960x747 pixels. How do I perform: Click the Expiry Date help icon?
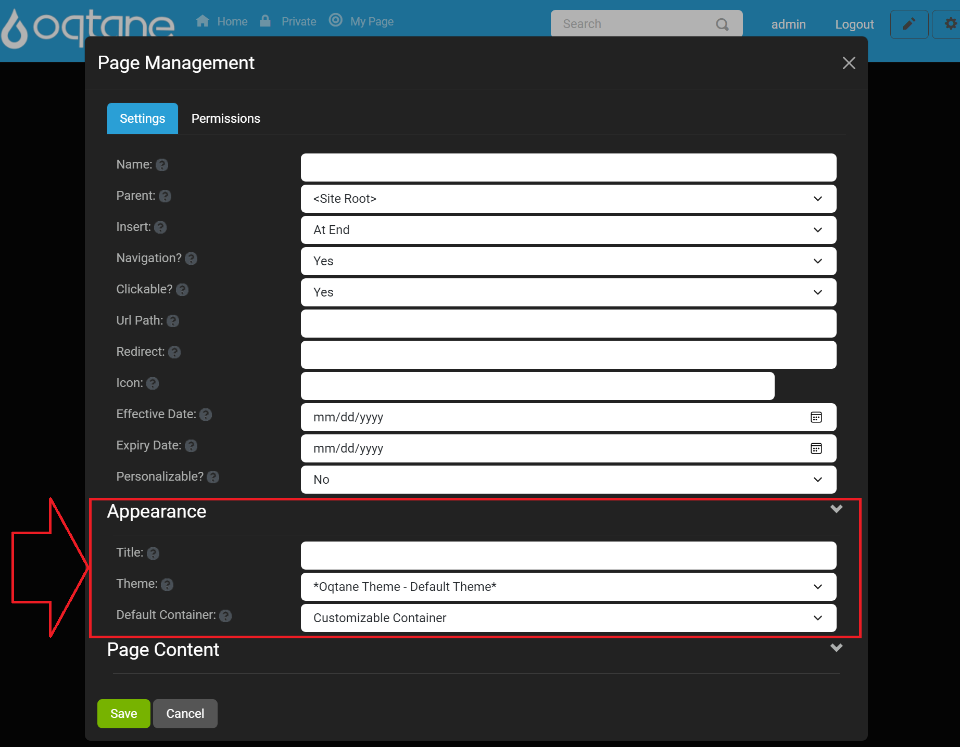[191, 446]
